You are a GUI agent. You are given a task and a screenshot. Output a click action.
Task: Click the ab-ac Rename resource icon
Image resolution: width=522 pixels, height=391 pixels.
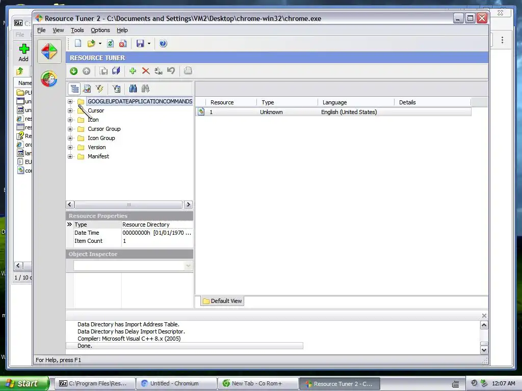coord(159,71)
